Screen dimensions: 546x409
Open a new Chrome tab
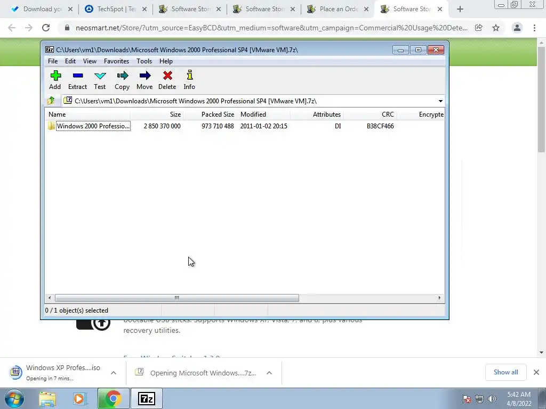click(460, 9)
